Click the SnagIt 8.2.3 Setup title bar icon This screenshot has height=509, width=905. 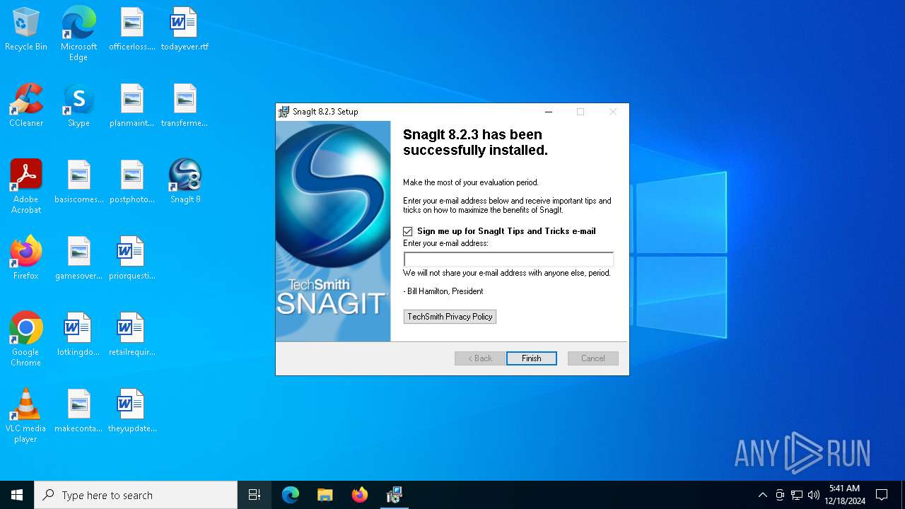click(x=284, y=112)
